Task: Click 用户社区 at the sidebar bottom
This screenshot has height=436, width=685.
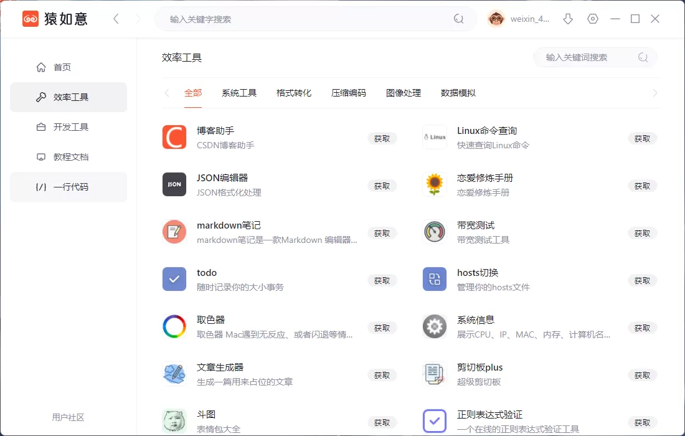Action: point(68,417)
